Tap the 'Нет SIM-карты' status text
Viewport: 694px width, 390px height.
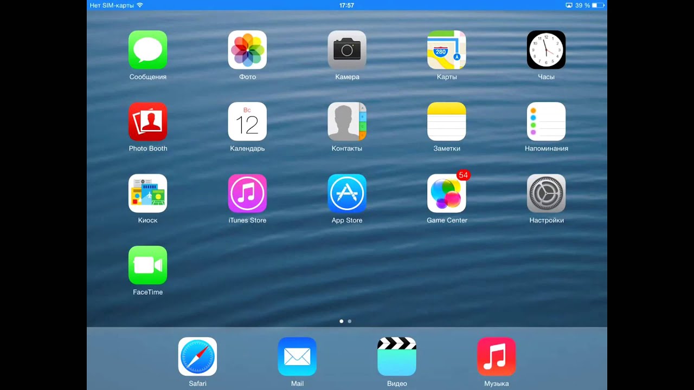point(112,5)
